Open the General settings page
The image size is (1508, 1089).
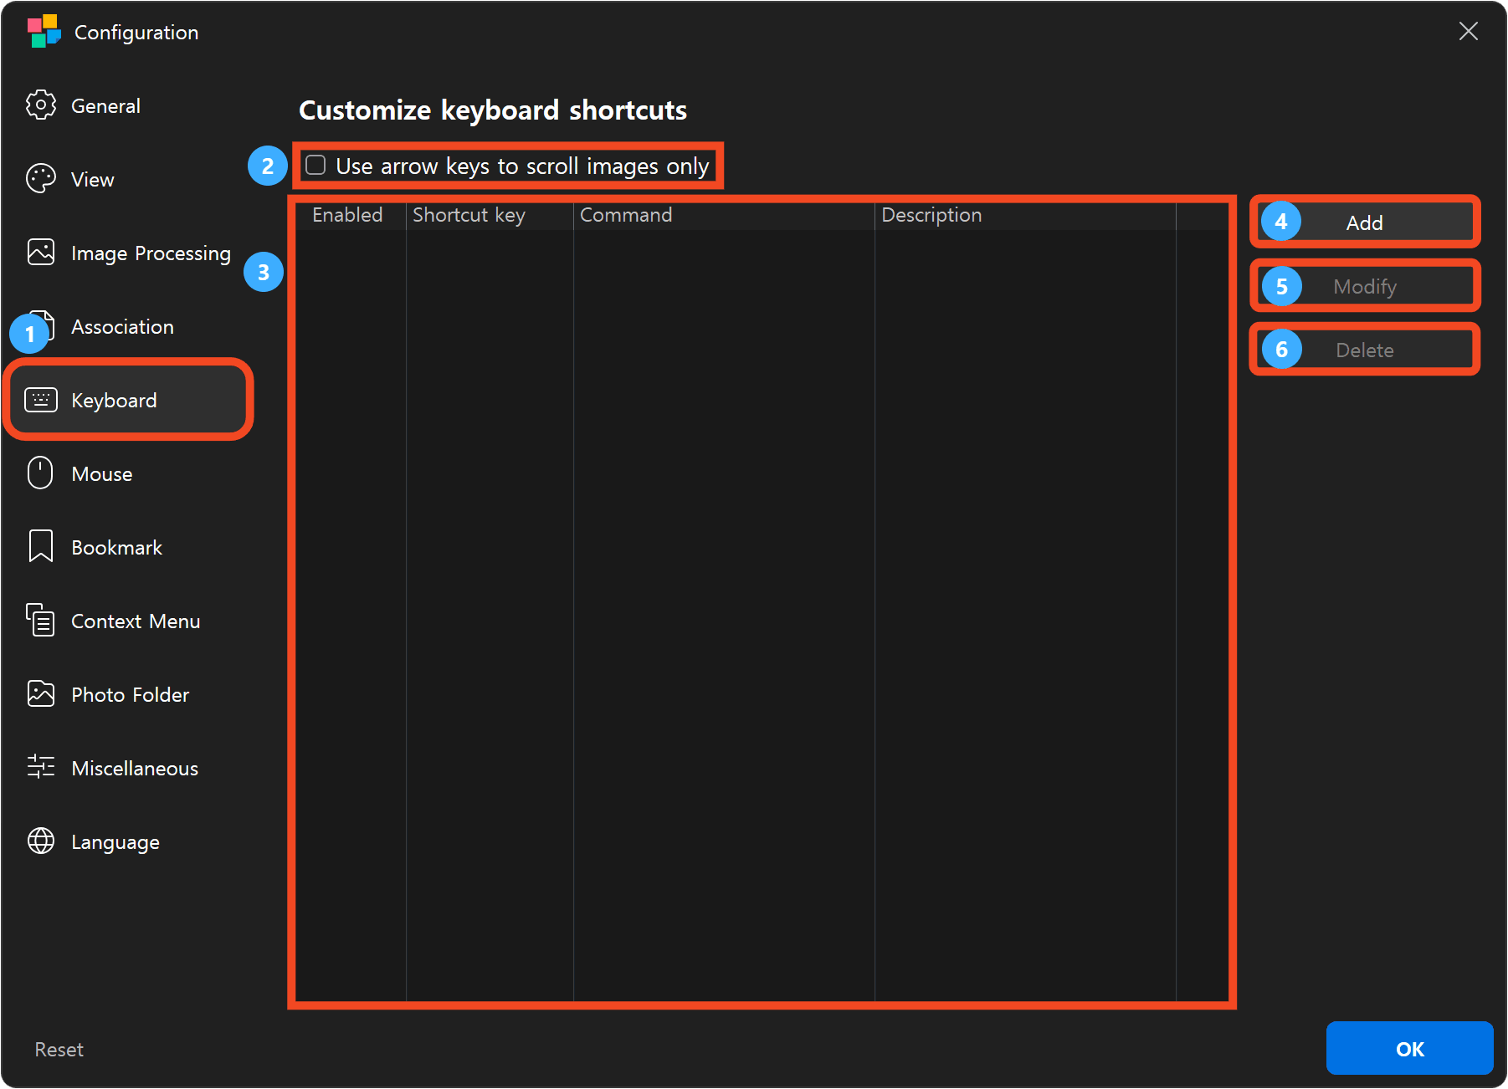tap(126, 105)
